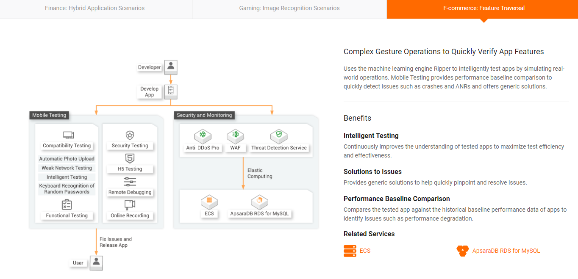The width and height of the screenshot is (578, 279).
Task: Click Keyboard Recognition of Random Passwords label
Action: (x=67, y=189)
